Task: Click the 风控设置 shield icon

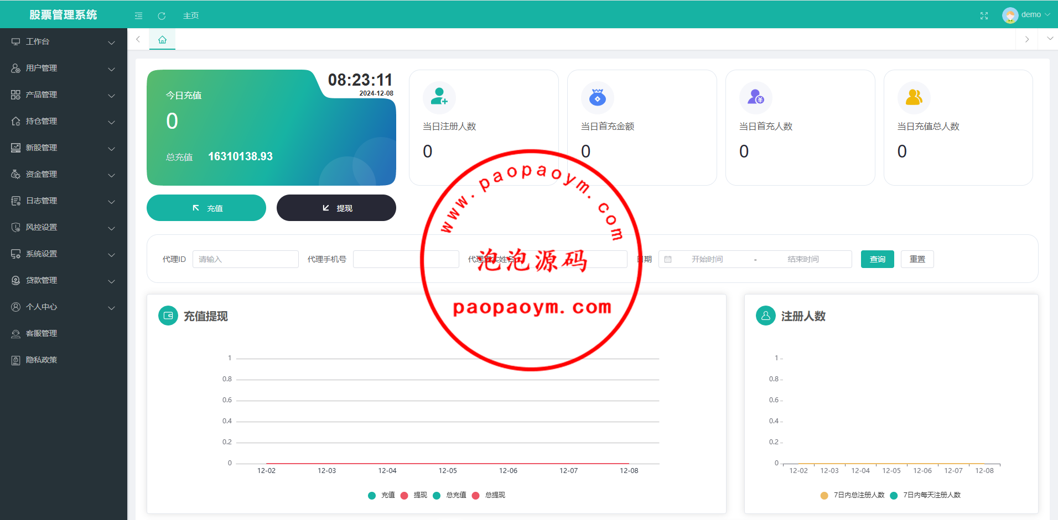Action: pos(15,227)
